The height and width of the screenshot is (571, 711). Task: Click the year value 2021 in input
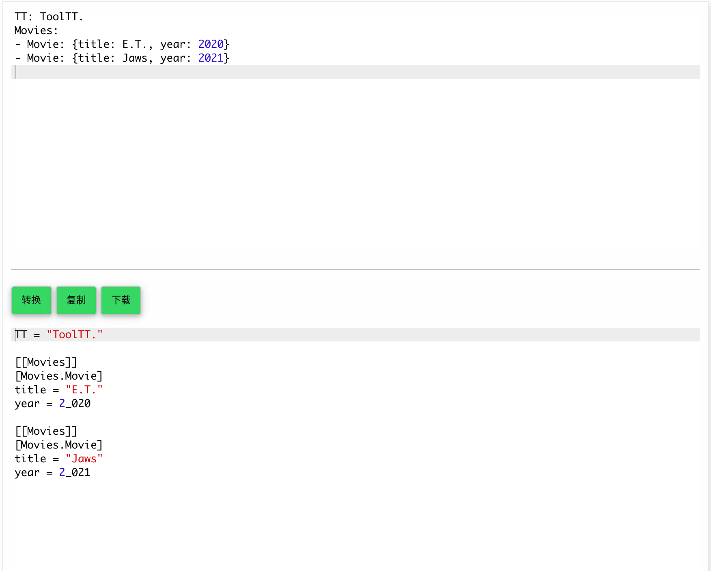(x=211, y=58)
